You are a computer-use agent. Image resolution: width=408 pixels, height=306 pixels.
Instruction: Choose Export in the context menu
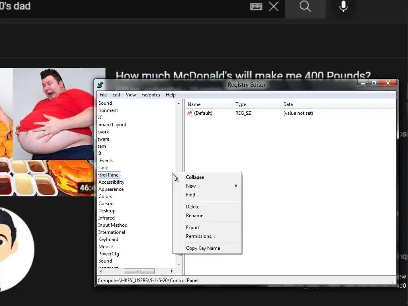[x=207, y=228]
